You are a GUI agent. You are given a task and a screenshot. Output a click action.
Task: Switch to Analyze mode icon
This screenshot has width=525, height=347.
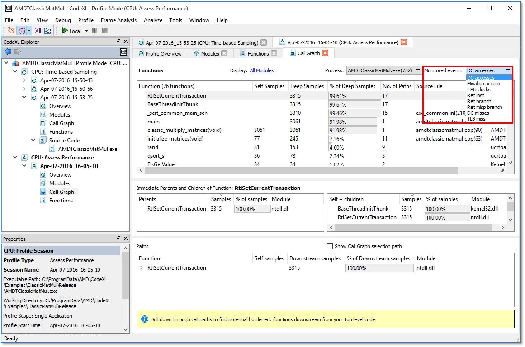point(48,31)
